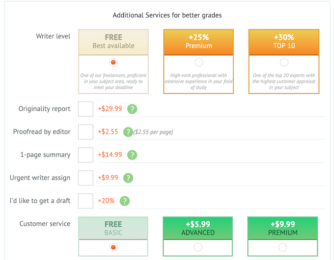Open help icon beside Originality report price

point(132,109)
